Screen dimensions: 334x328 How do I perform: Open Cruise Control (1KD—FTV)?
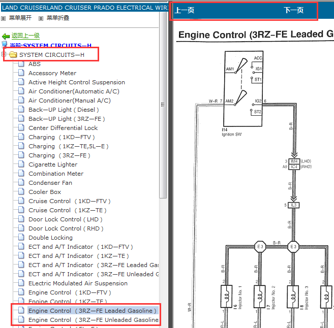[x=70, y=201]
